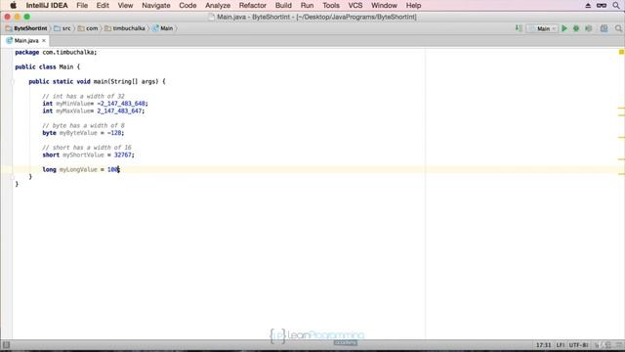The image size is (625, 352).
Task: Open the VCS menu
Action: click(x=355, y=6)
